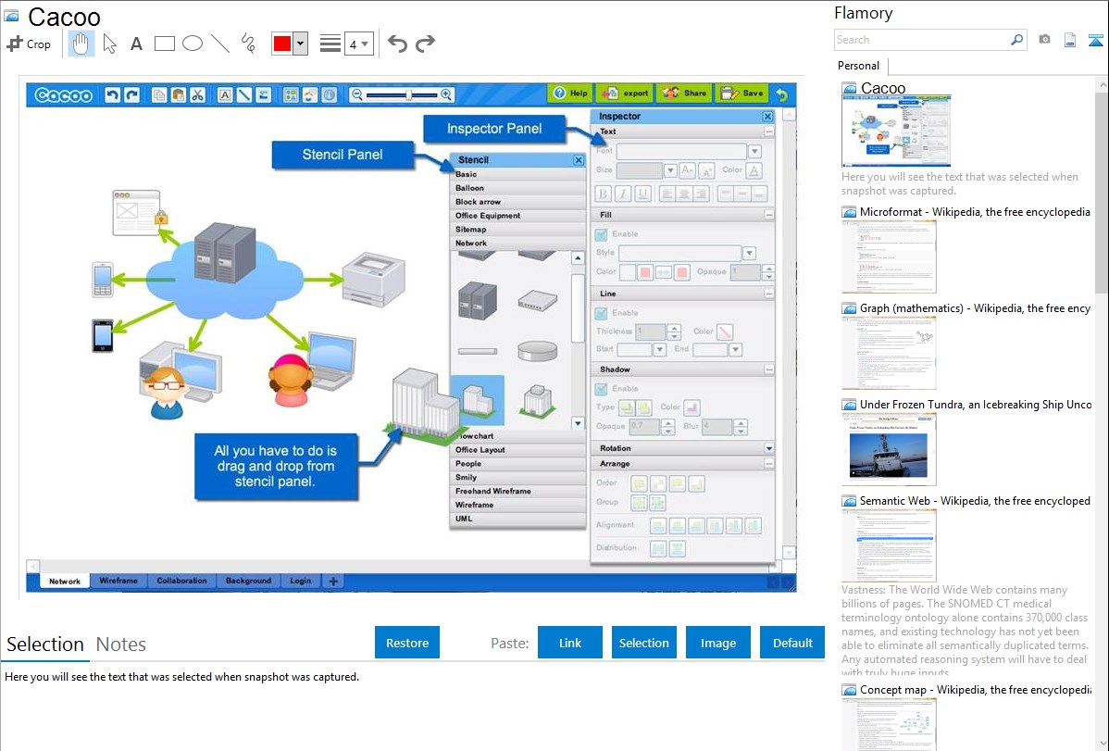Click the Paste Selection button
The width and height of the screenshot is (1109, 751).
(x=643, y=643)
